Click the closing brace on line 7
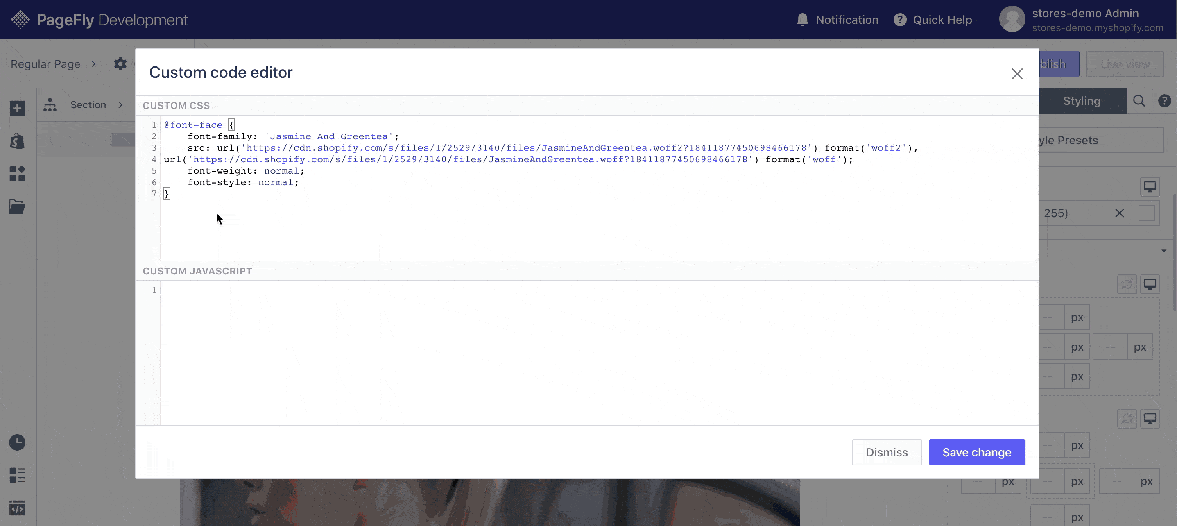The image size is (1177, 526). pos(167,194)
